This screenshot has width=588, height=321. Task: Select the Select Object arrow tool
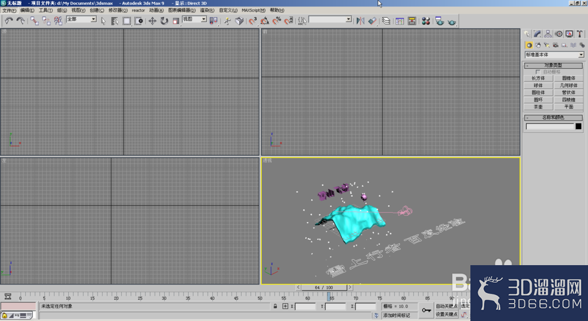pos(103,21)
